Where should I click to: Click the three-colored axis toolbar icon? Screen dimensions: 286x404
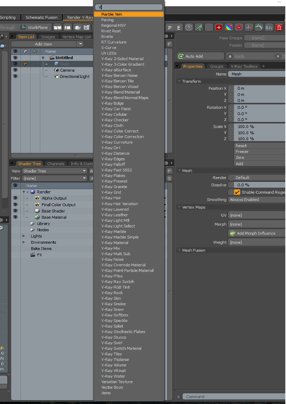click(249, 27)
